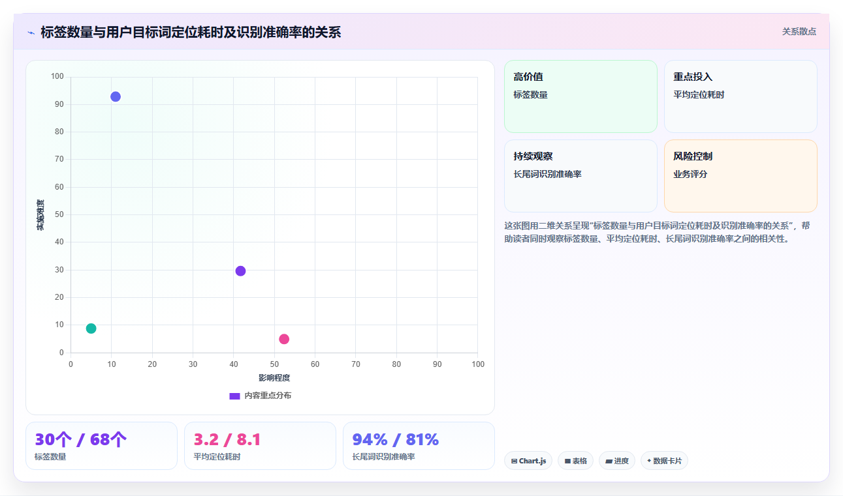This screenshot has height=496, width=843.
Task: Toggle the 内容重点分布 legend swatch
Action: click(x=235, y=396)
